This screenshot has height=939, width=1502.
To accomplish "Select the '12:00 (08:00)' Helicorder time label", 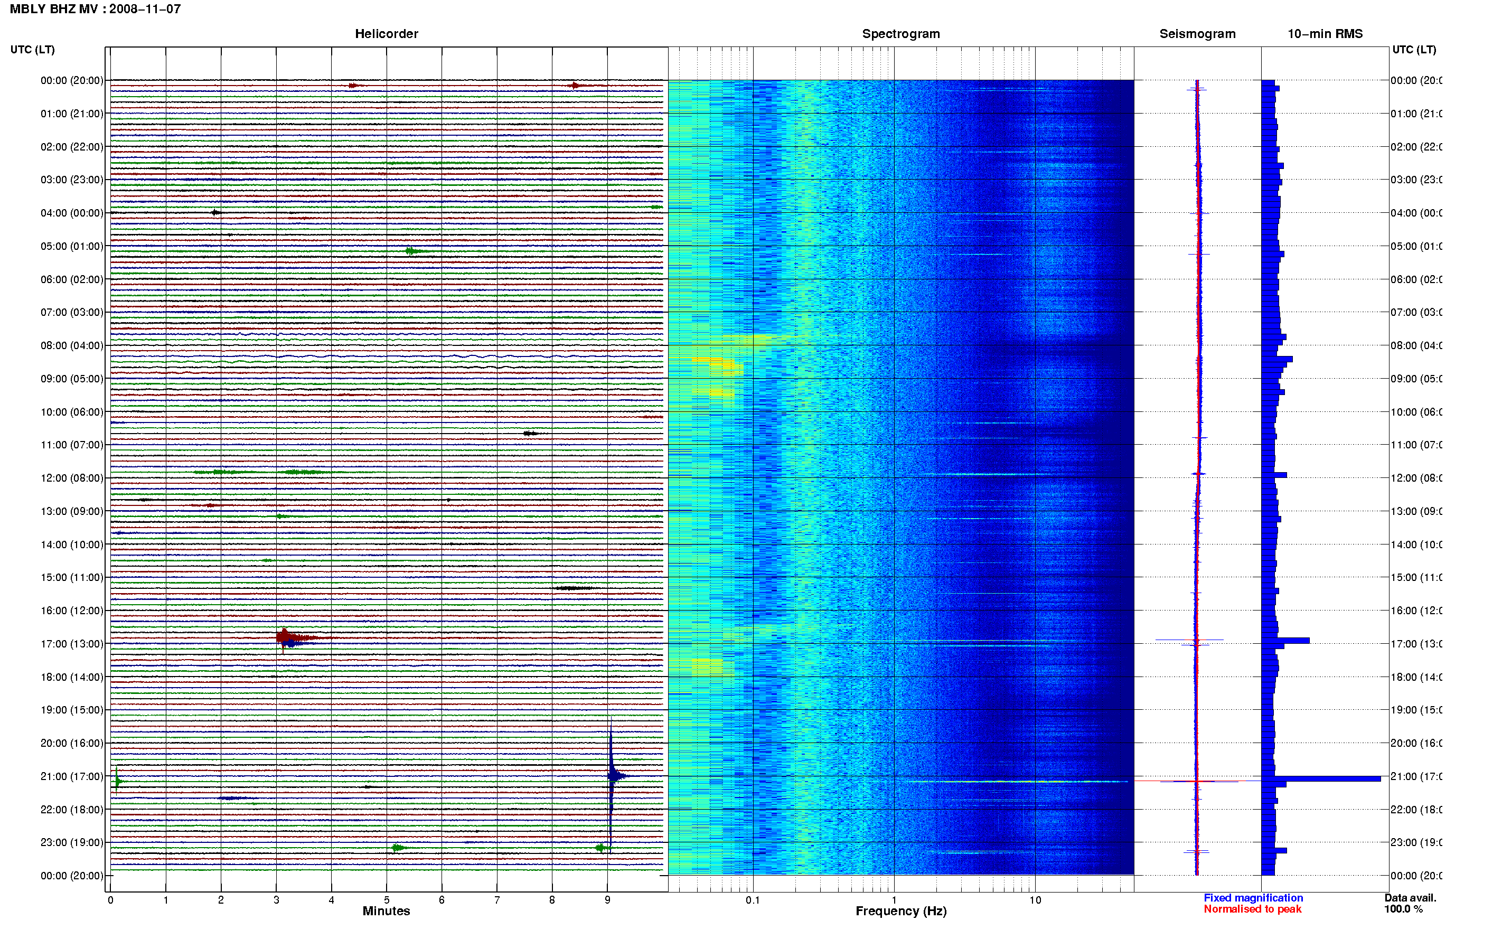I will 72,478.
